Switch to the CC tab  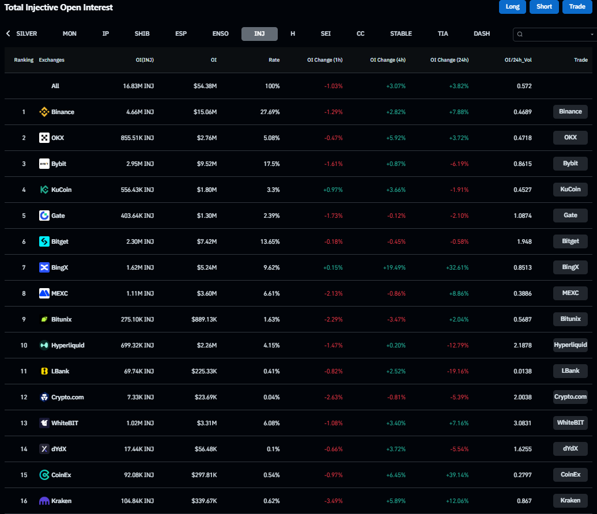coord(361,33)
